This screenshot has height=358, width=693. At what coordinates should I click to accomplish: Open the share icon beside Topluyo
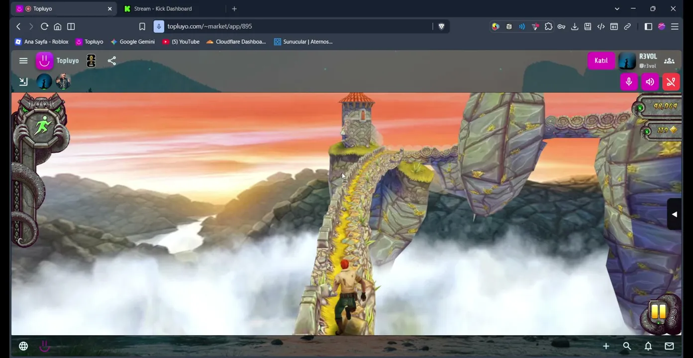tap(112, 61)
